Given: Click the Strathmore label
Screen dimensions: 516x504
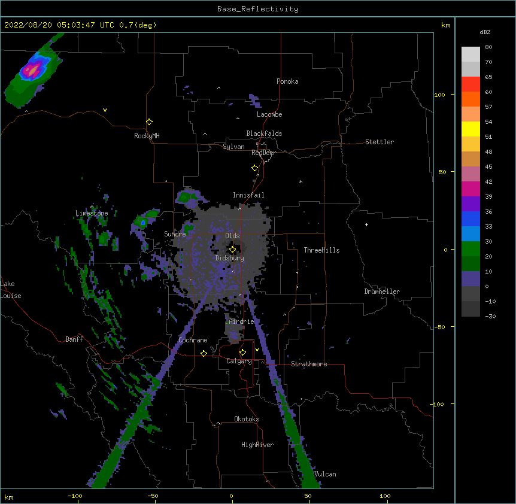Looking at the screenshot, I should 309,364.
